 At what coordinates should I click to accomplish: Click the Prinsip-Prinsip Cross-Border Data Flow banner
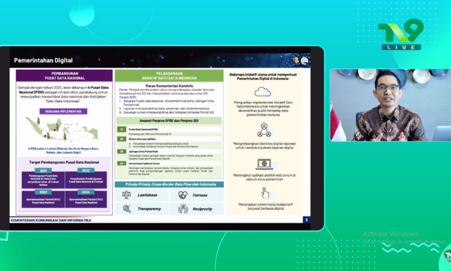(169, 184)
